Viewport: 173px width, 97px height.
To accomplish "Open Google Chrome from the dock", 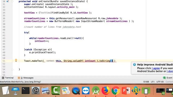I will click(116, 91).
